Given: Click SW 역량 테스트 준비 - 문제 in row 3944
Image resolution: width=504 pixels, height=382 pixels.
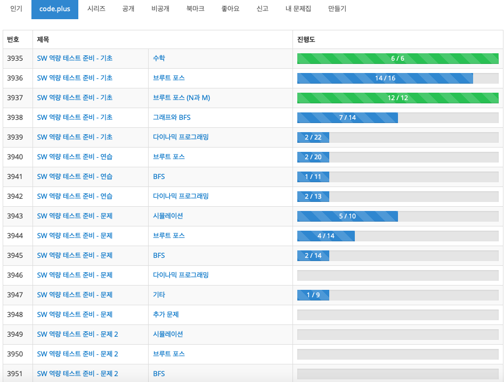Looking at the screenshot, I should (x=75, y=235).
